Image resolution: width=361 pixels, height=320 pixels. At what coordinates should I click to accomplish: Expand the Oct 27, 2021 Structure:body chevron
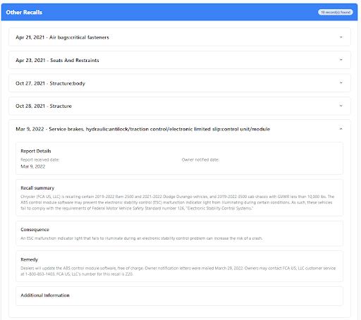tap(341, 82)
